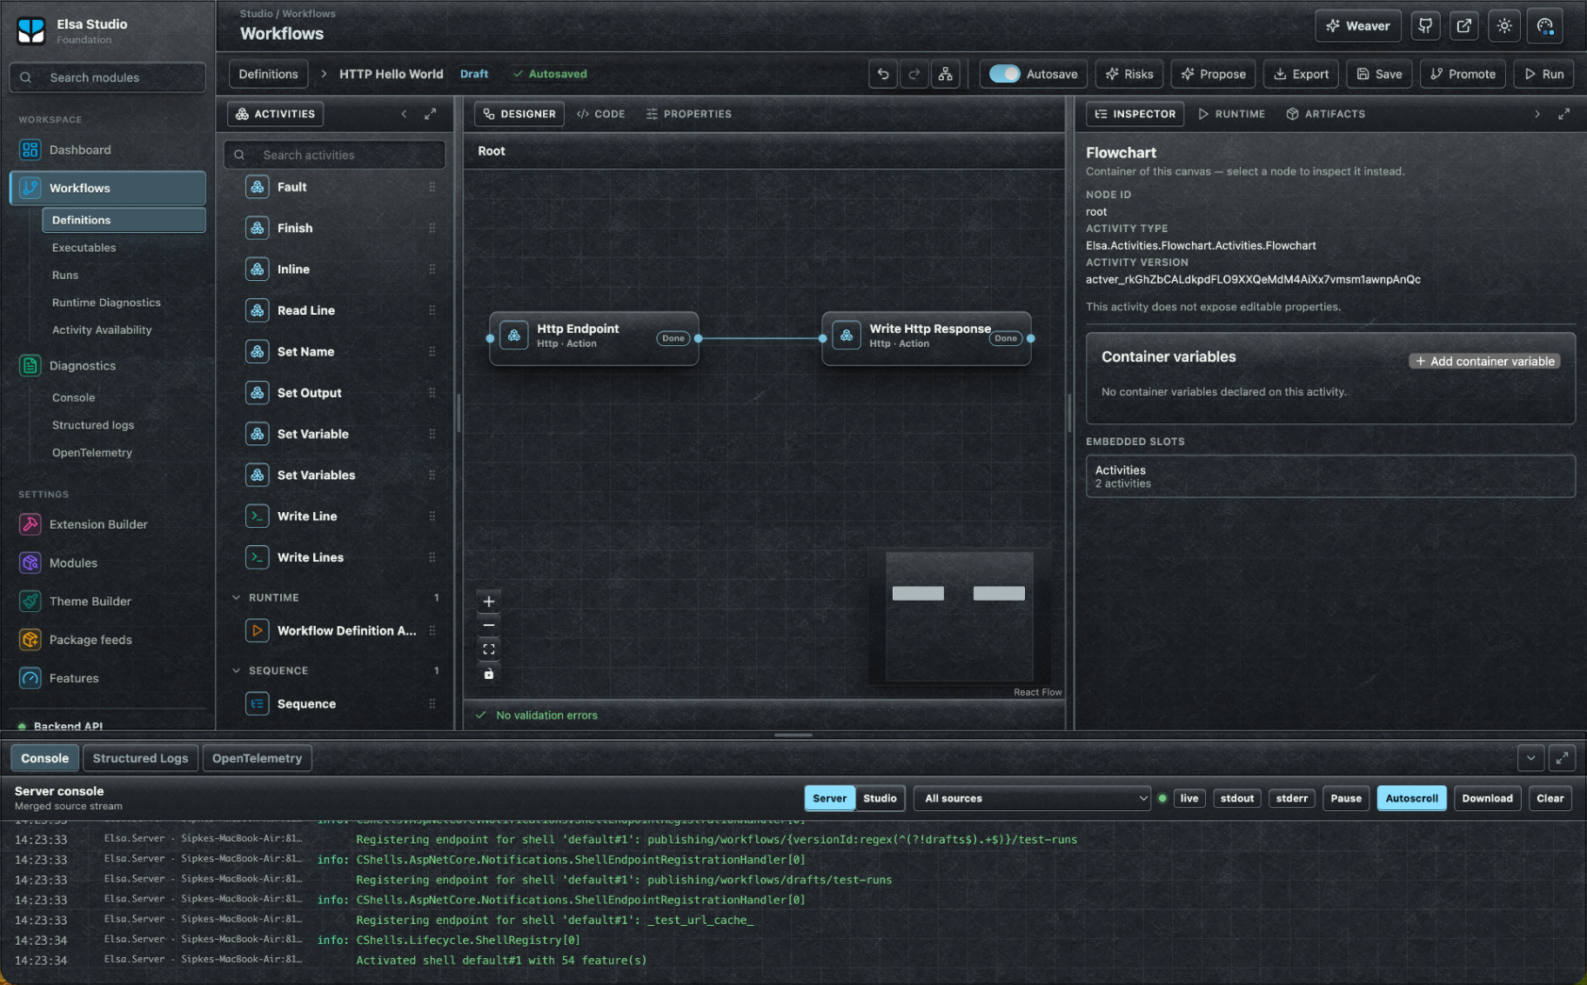Open Package feeds settings page

[108, 639]
